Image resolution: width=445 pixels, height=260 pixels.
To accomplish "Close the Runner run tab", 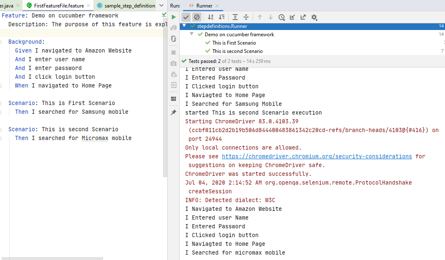I will pyautogui.click(x=217, y=6).
